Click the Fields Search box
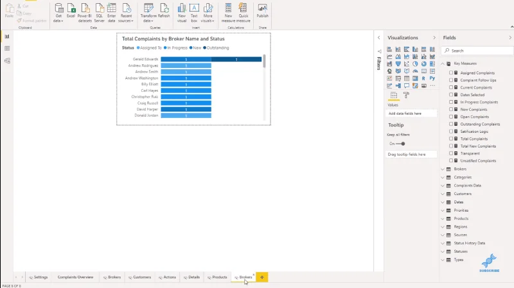The image size is (514, 288). pos(477,51)
